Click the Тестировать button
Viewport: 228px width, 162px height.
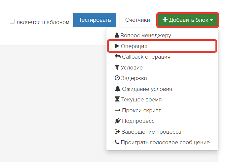click(x=95, y=20)
